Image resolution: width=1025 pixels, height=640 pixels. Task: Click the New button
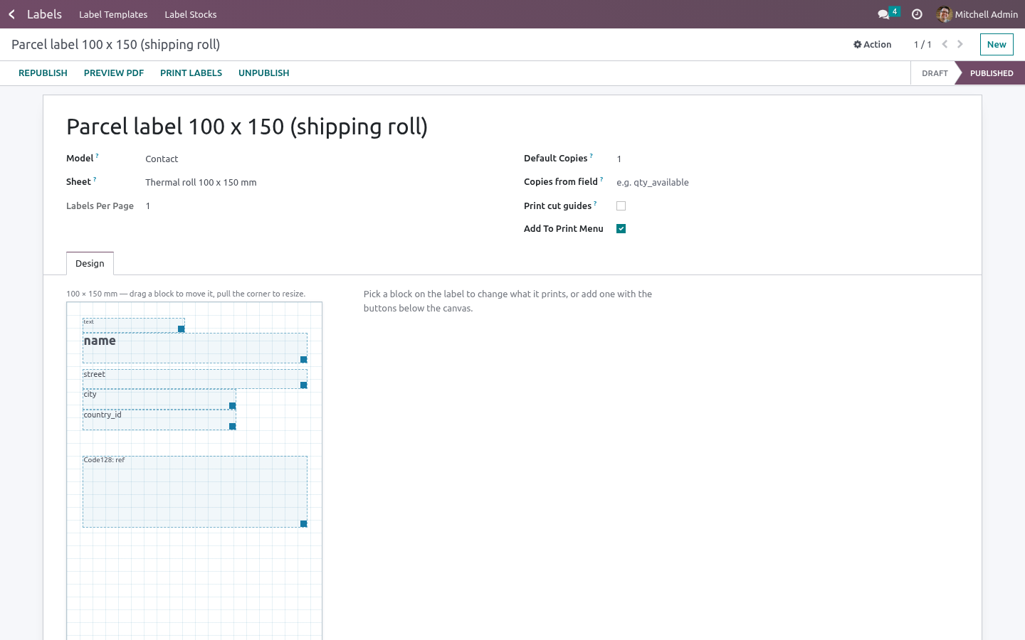click(x=997, y=44)
